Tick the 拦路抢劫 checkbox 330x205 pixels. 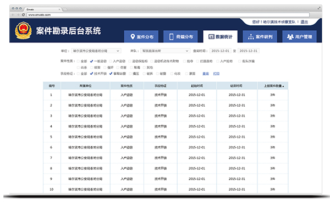tap(197, 62)
